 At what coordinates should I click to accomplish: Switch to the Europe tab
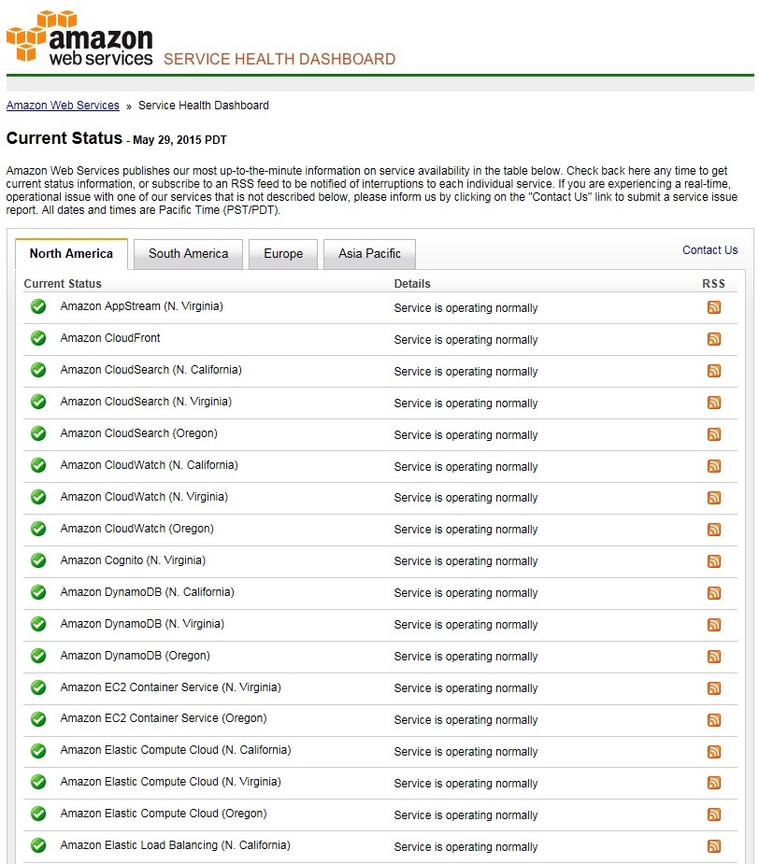pos(283,254)
